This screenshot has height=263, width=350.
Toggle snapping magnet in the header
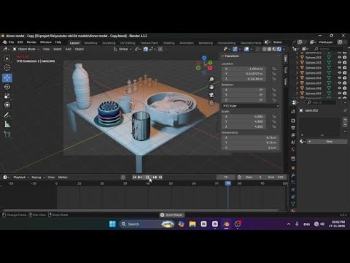[146, 49]
